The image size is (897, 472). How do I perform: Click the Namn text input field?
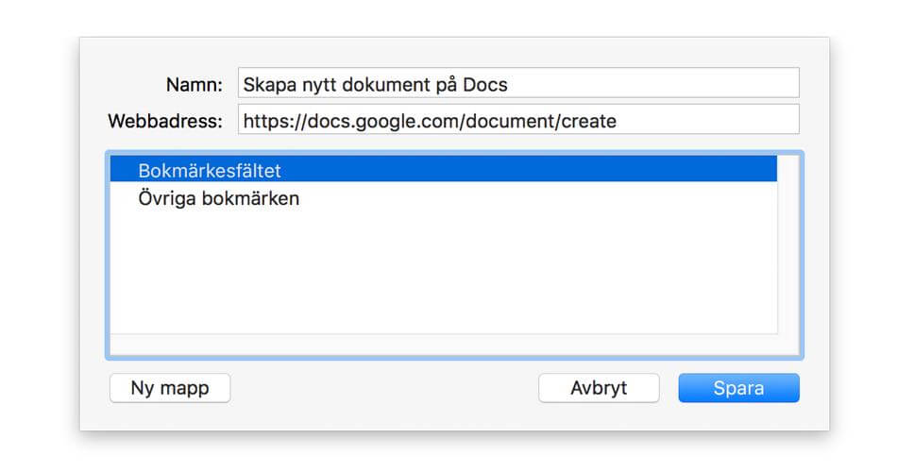pyautogui.click(x=517, y=83)
